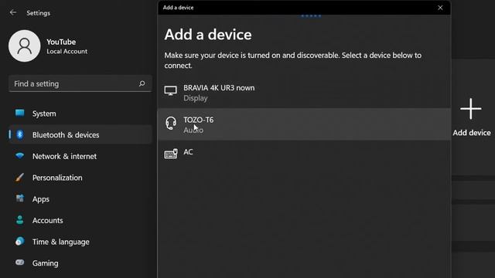The width and height of the screenshot is (495, 278).
Task: Click the Time & language globe icon
Action: point(19,241)
